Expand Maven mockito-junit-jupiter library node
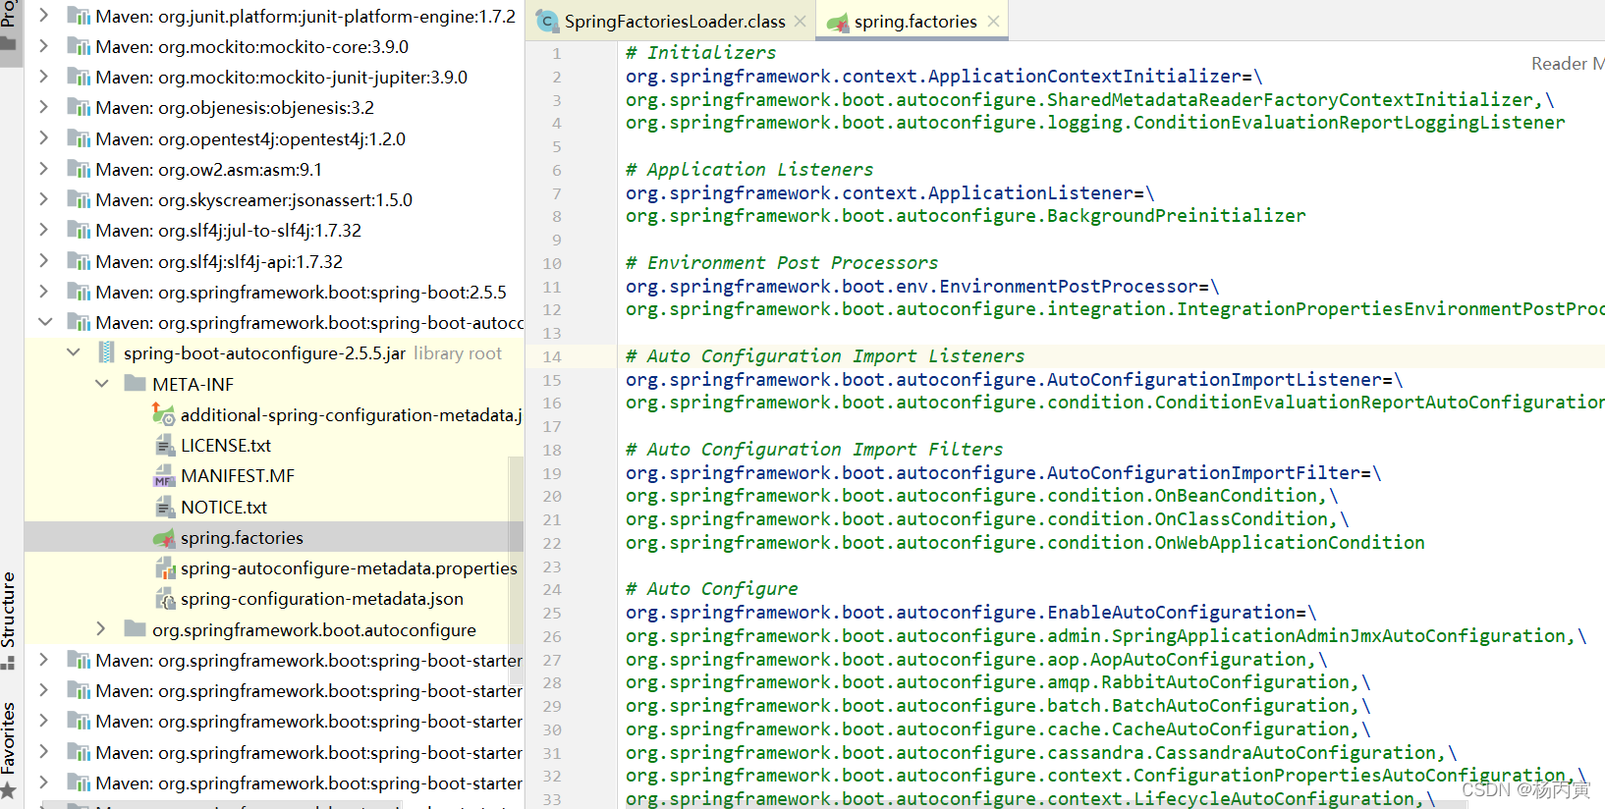 (43, 77)
